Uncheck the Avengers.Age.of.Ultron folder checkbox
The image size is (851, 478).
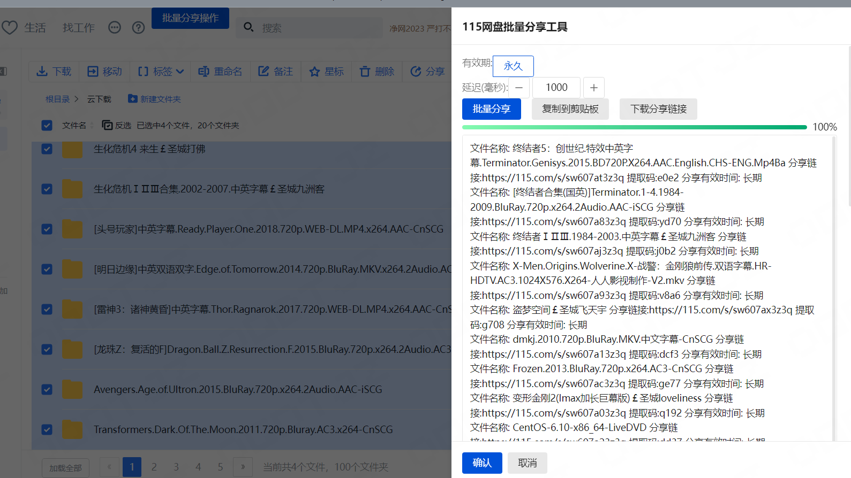click(47, 389)
